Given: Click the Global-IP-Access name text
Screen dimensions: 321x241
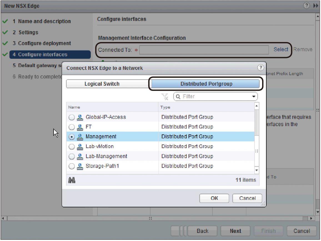Looking at the screenshot, I should [x=106, y=117].
